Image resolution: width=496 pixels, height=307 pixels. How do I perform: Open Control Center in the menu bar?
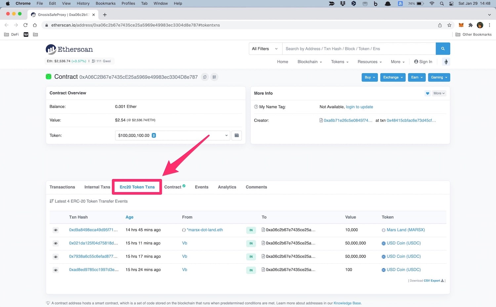pyautogui.click(x=451, y=3)
